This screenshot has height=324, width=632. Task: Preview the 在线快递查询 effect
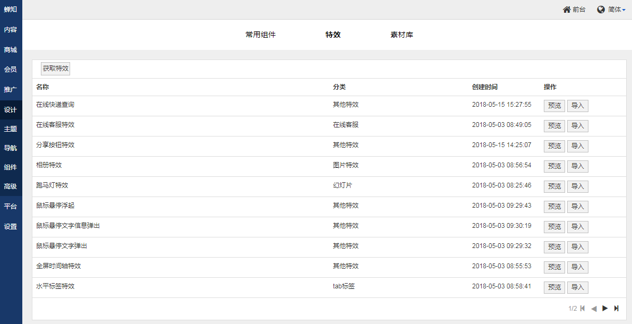point(554,106)
